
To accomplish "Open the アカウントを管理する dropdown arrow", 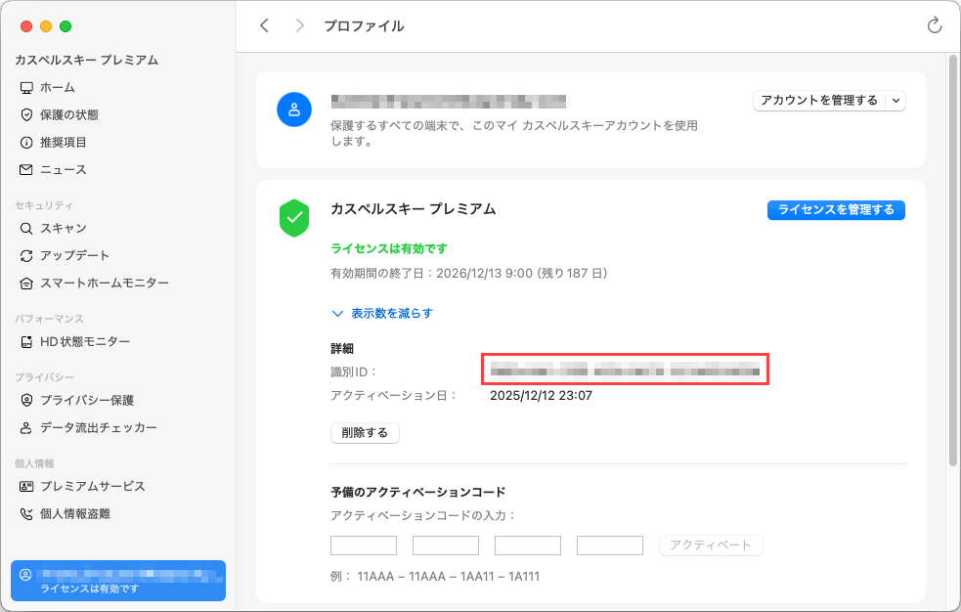I will click(x=896, y=101).
